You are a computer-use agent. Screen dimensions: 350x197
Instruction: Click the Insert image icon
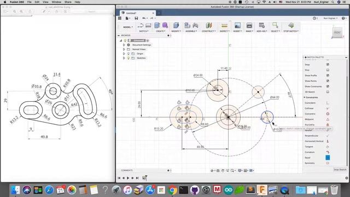237,26
